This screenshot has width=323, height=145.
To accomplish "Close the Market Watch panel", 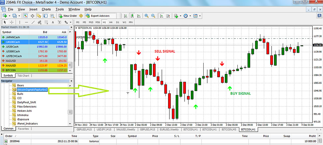I will (72, 27).
